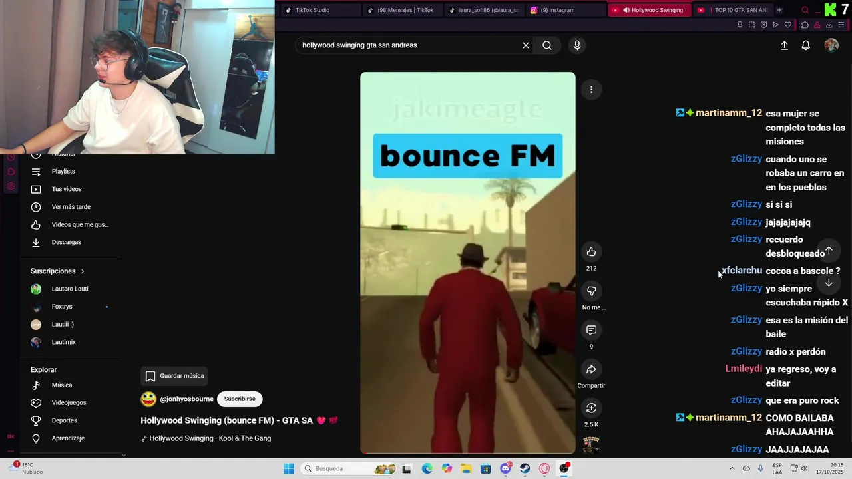Click the Guardar música button
Image resolution: width=852 pixels, height=479 pixels.
tap(174, 376)
